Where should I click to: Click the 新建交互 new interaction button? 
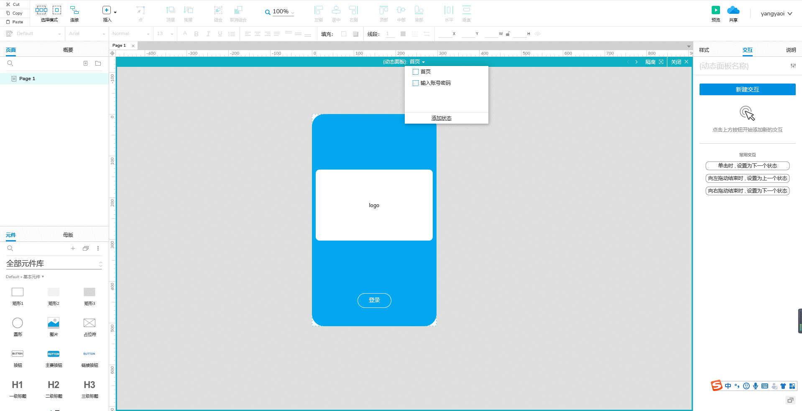point(748,89)
